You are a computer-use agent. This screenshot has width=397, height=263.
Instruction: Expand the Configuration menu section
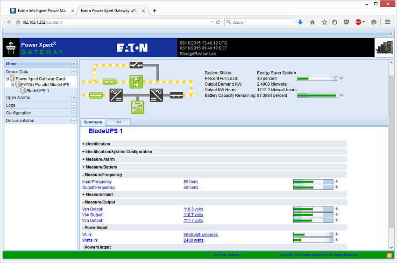click(x=74, y=113)
